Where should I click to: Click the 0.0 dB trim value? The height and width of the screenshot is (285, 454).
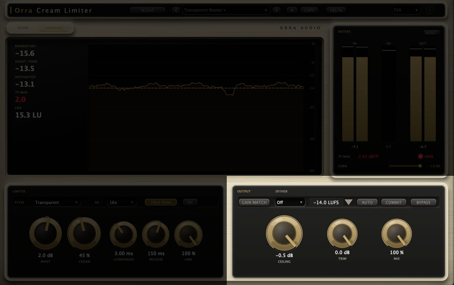pos(342,253)
